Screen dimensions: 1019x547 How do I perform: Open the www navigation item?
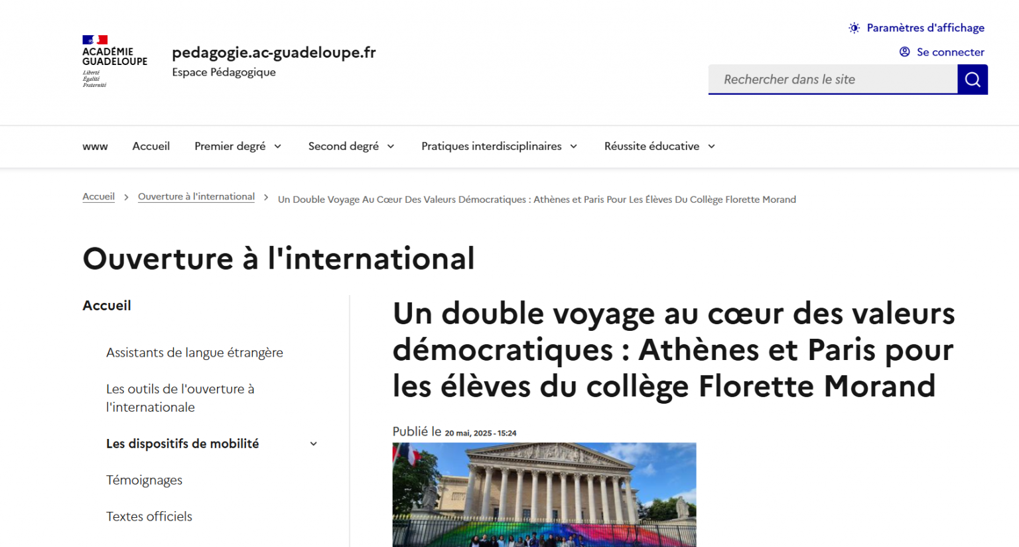click(x=95, y=147)
